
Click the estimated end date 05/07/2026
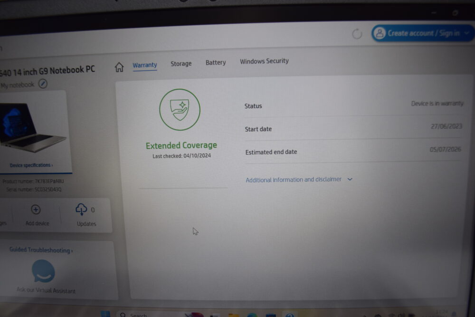[446, 149]
